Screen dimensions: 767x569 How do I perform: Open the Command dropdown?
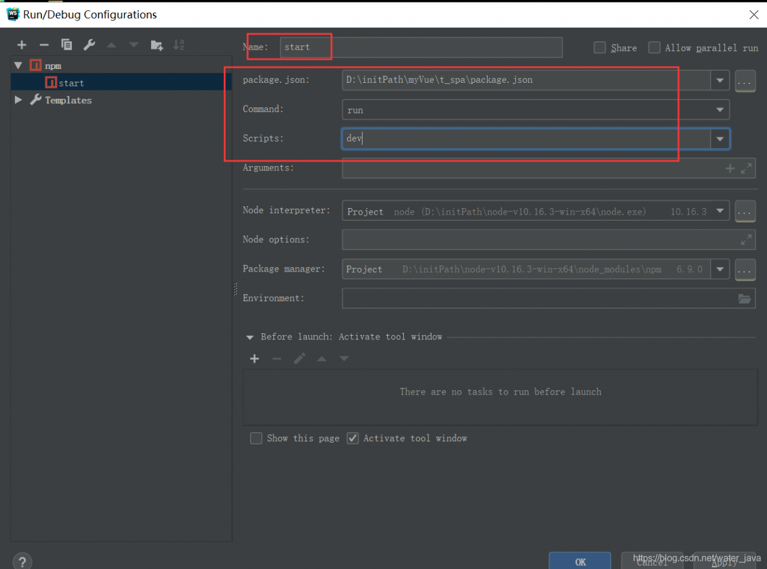click(x=720, y=110)
